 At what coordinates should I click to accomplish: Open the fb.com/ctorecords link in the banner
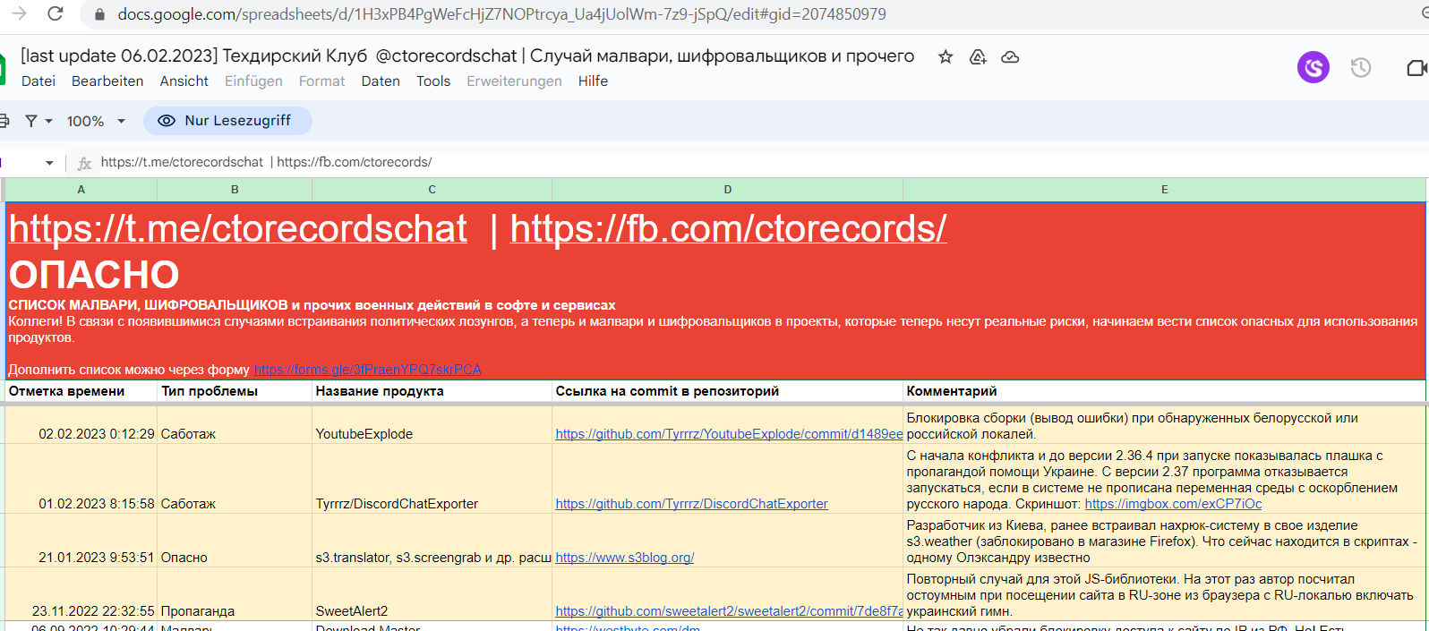[x=728, y=229]
